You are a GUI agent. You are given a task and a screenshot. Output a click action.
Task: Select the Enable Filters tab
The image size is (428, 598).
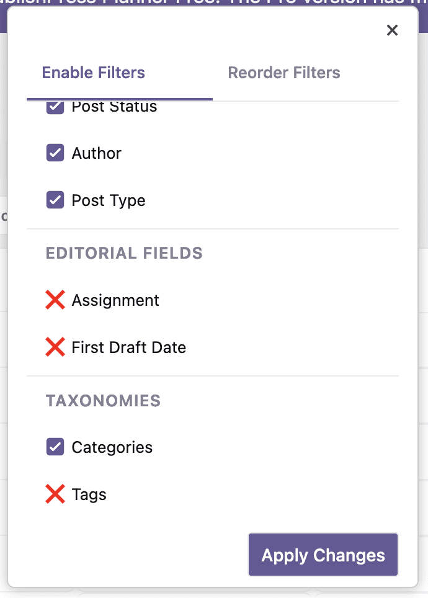93,73
